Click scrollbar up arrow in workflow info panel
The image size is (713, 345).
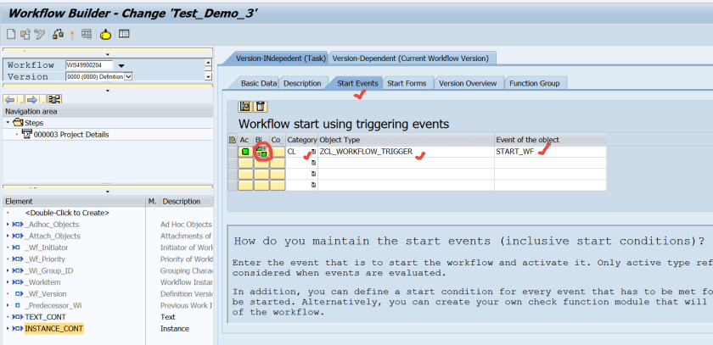point(208,64)
